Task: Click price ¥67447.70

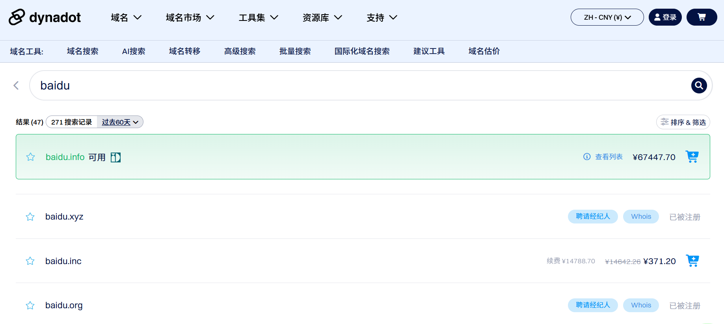Action: (x=654, y=157)
